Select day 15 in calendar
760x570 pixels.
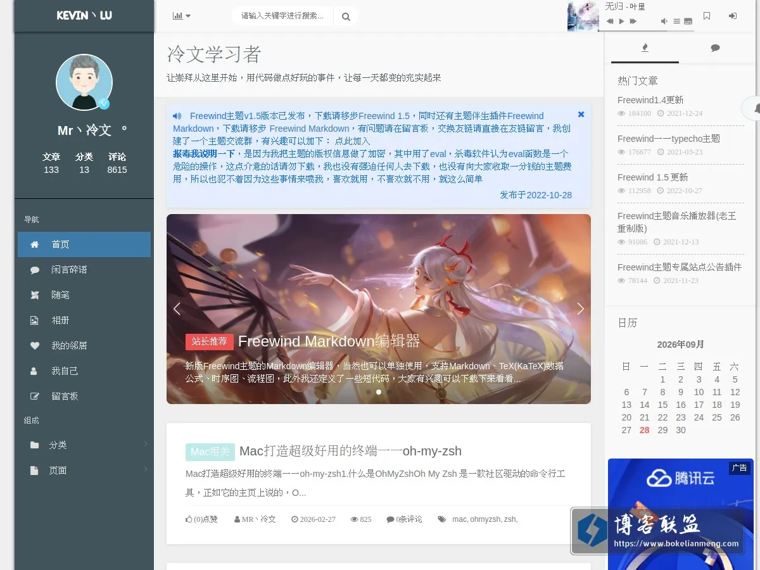pyautogui.click(x=662, y=405)
